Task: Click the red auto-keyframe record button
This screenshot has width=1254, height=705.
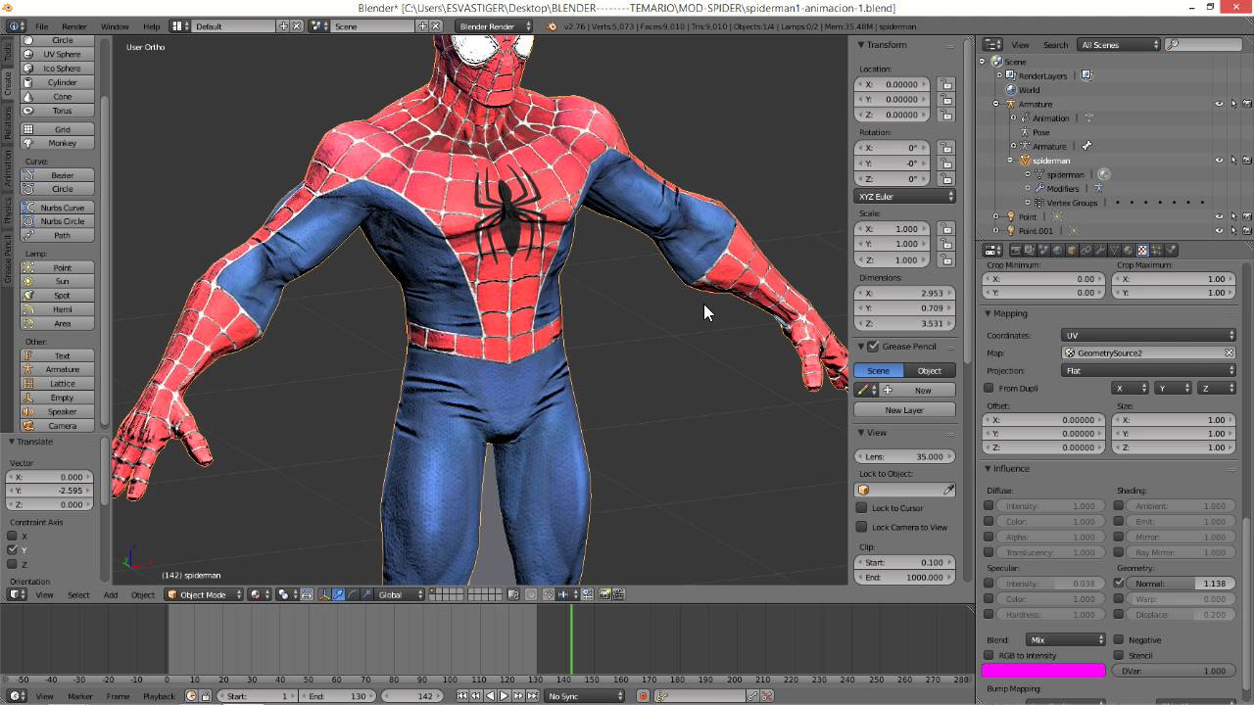Action: click(x=643, y=696)
